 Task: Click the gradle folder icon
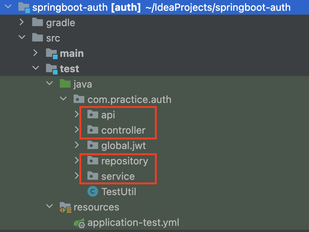click(x=38, y=22)
